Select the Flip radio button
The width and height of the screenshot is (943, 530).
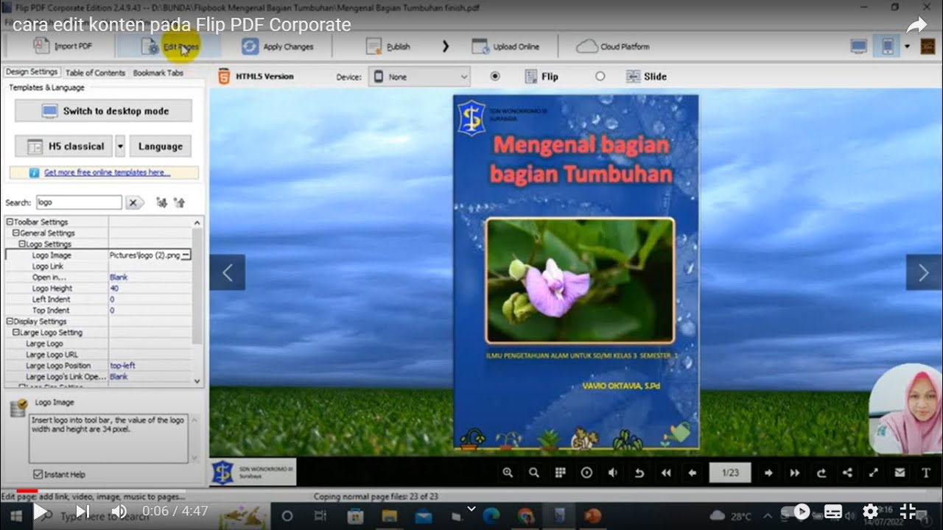pyautogui.click(x=495, y=76)
